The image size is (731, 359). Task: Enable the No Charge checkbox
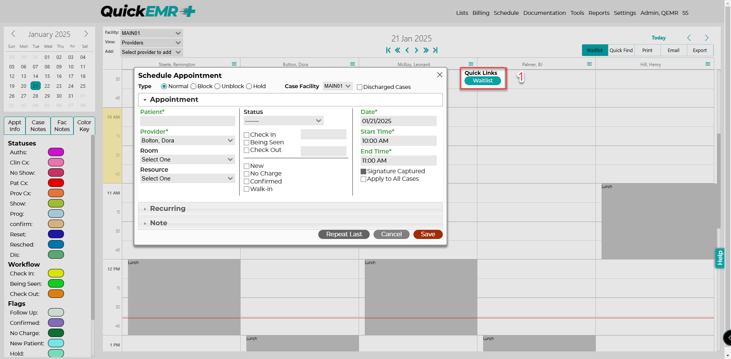247,174
